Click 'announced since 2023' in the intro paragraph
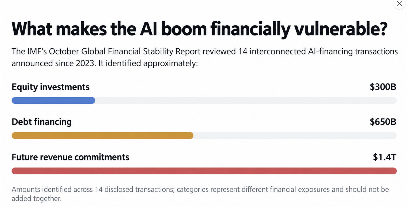Image resolution: width=407 pixels, height=207 pixels. [53, 63]
